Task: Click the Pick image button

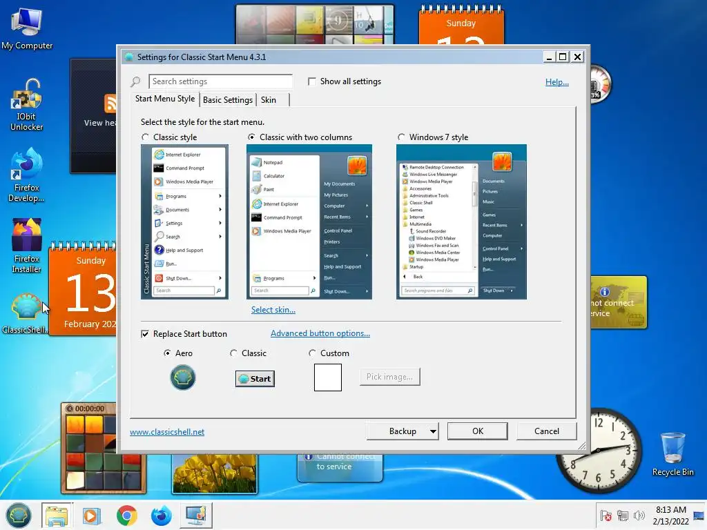Action: (390, 377)
